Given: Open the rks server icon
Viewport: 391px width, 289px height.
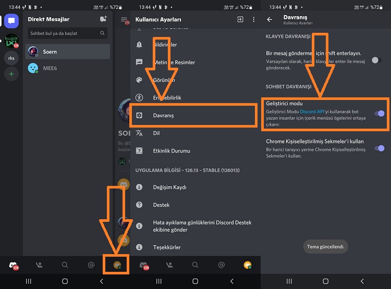Looking at the screenshot, I should [11, 58].
